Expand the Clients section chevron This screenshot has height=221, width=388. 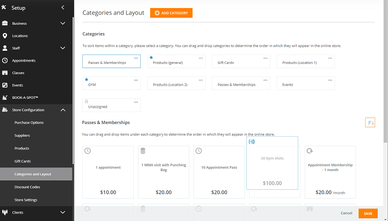point(63,212)
